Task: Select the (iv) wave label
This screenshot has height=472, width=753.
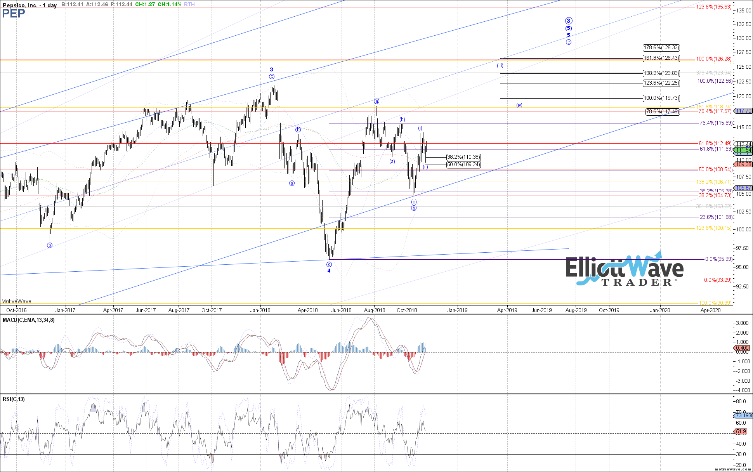Action: click(519, 105)
